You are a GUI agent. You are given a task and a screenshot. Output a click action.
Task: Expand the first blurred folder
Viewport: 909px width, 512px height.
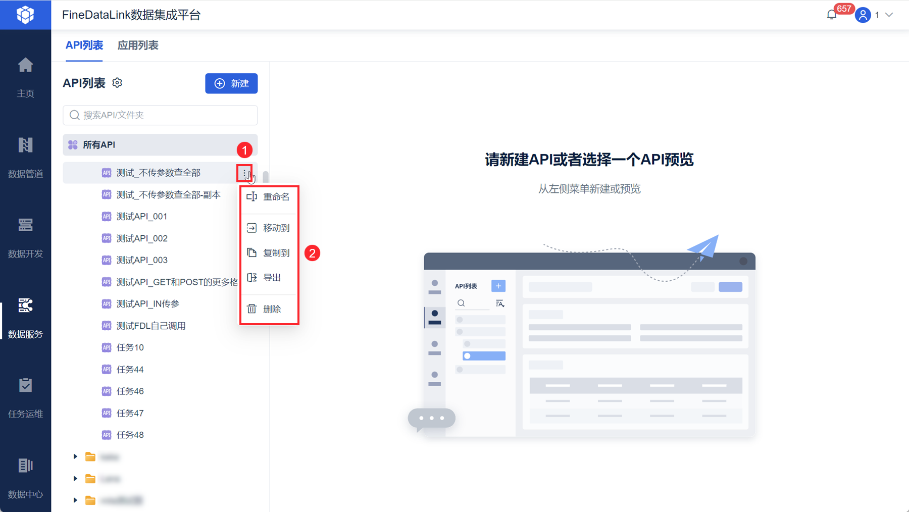coord(75,456)
